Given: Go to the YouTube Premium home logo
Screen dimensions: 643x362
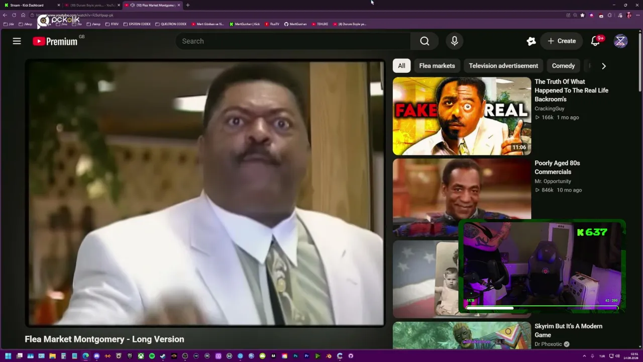Looking at the screenshot, I should tap(55, 41).
